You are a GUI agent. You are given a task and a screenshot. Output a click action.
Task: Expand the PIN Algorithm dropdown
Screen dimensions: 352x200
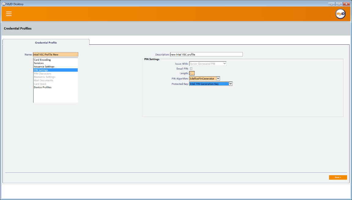pyautogui.click(x=218, y=78)
